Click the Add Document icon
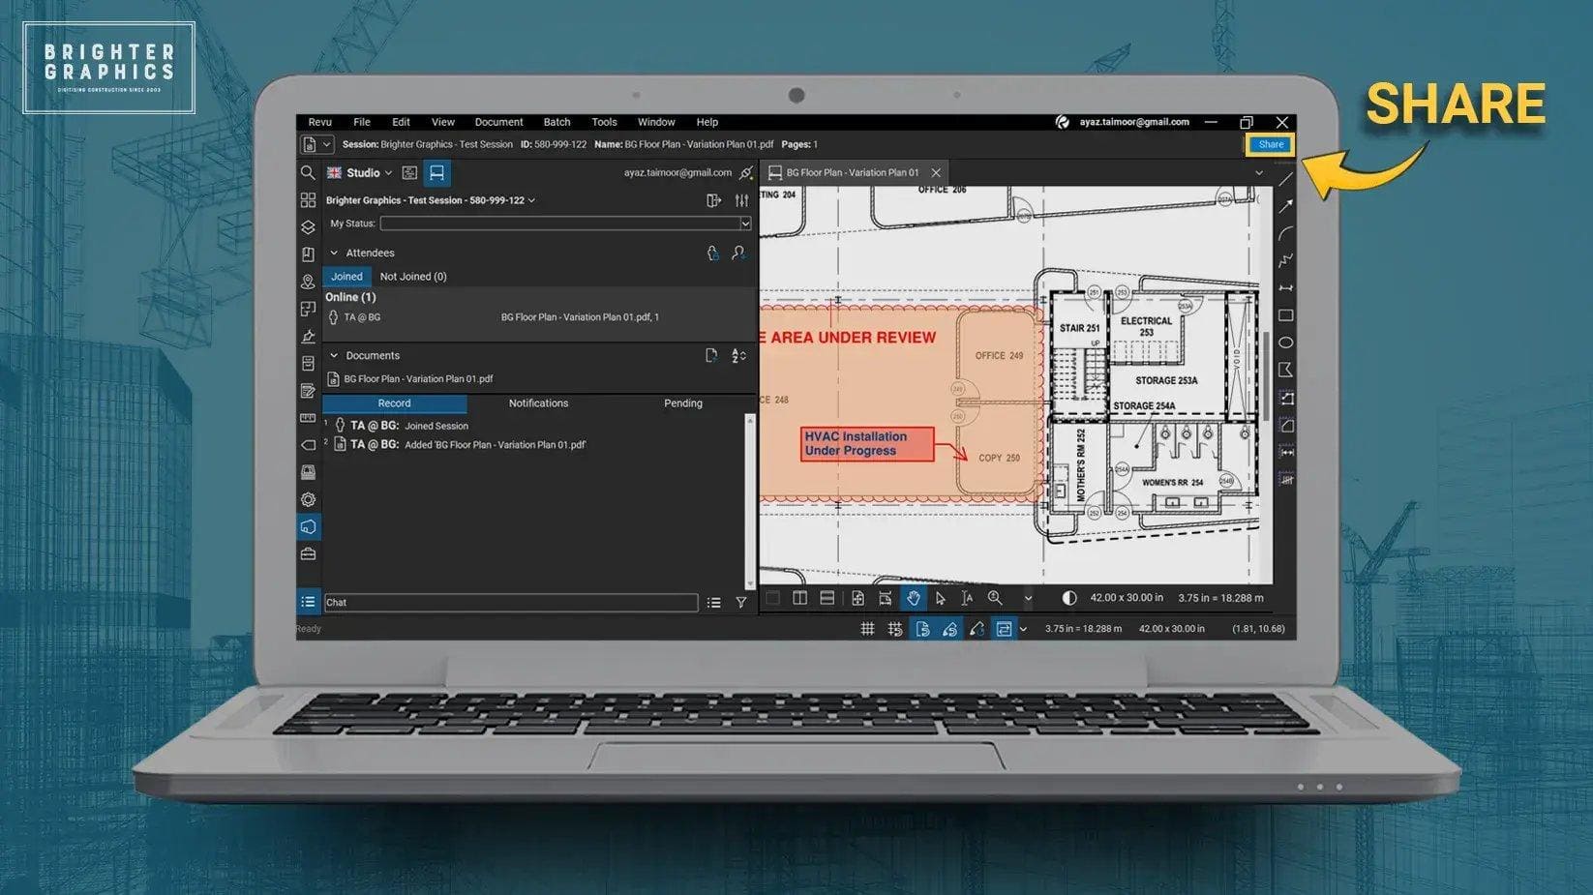The width and height of the screenshot is (1593, 895). [711, 355]
